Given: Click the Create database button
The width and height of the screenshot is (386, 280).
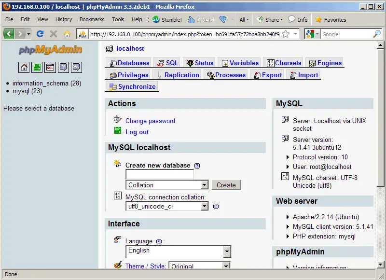Looking at the screenshot, I should pos(226,185).
